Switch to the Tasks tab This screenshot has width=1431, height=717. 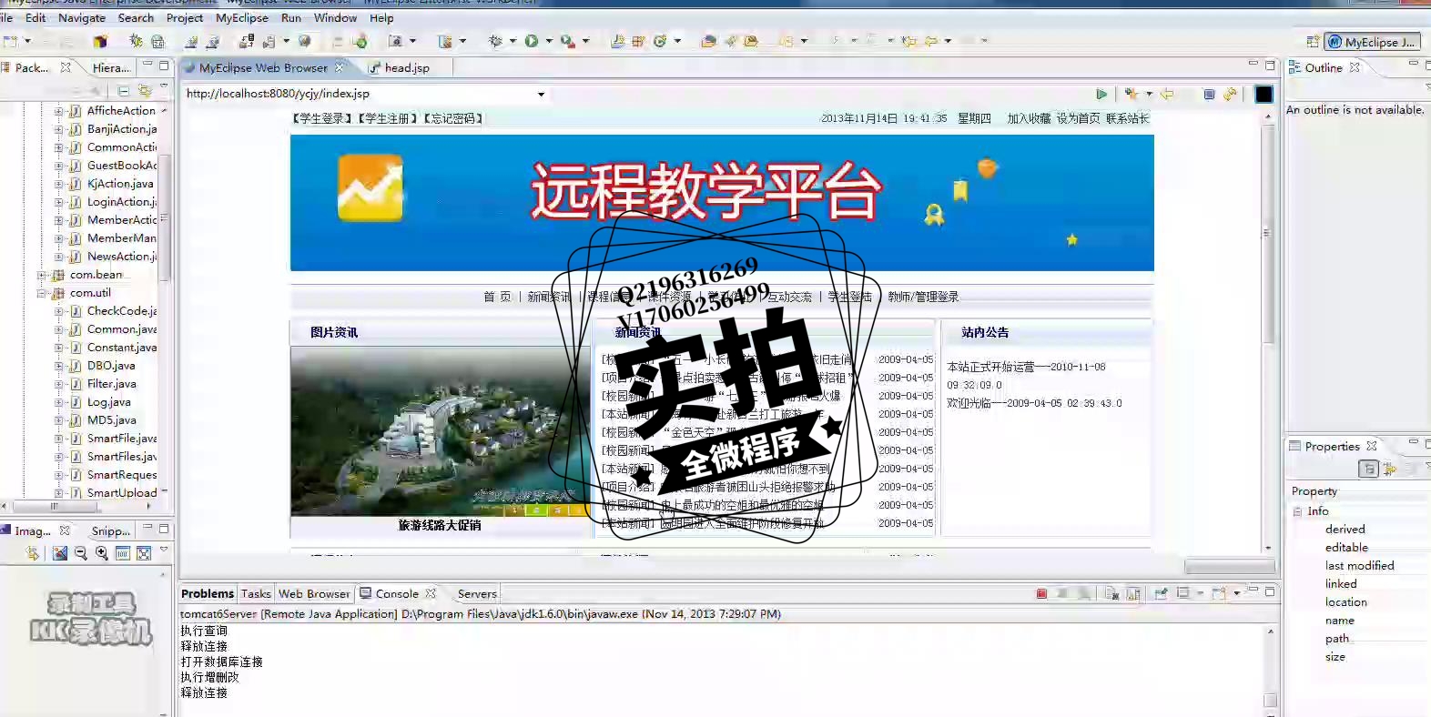pyautogui.click(x=256, y=593)
